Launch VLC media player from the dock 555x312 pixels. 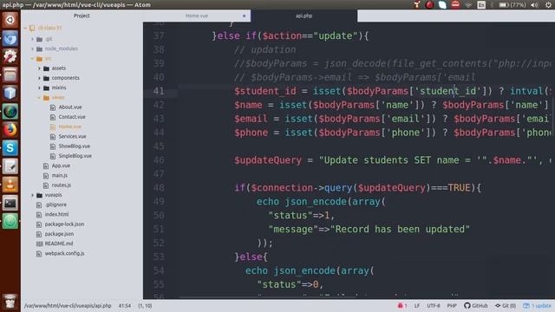point(10,185)
